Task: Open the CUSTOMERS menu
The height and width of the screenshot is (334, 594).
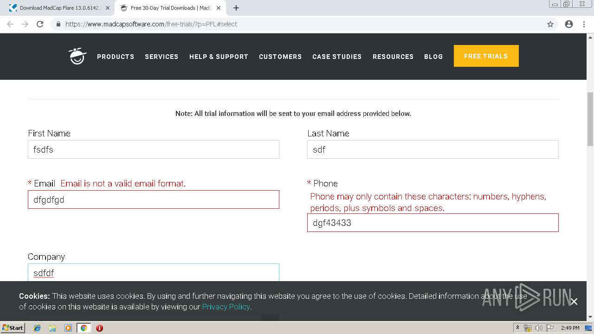Action: [280, 57]
